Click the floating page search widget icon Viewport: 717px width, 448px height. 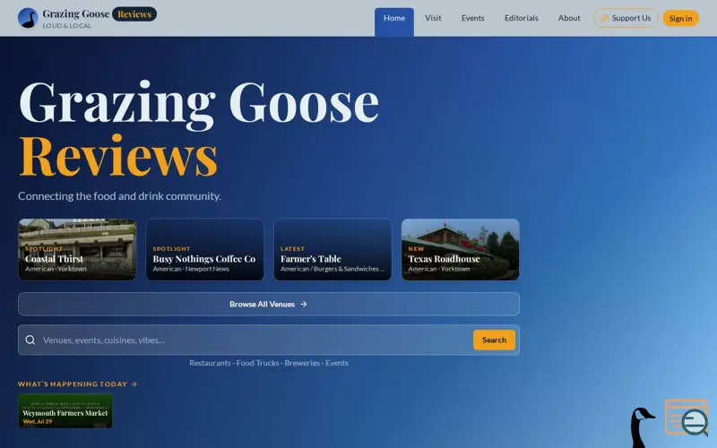[687, 418]
